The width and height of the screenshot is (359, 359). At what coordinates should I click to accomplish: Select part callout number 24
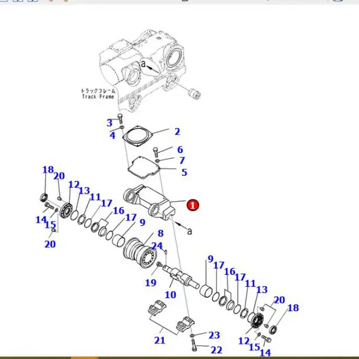pos(157,246)
